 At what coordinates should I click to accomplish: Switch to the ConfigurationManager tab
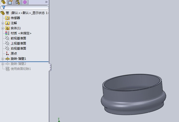coord(18,2)
